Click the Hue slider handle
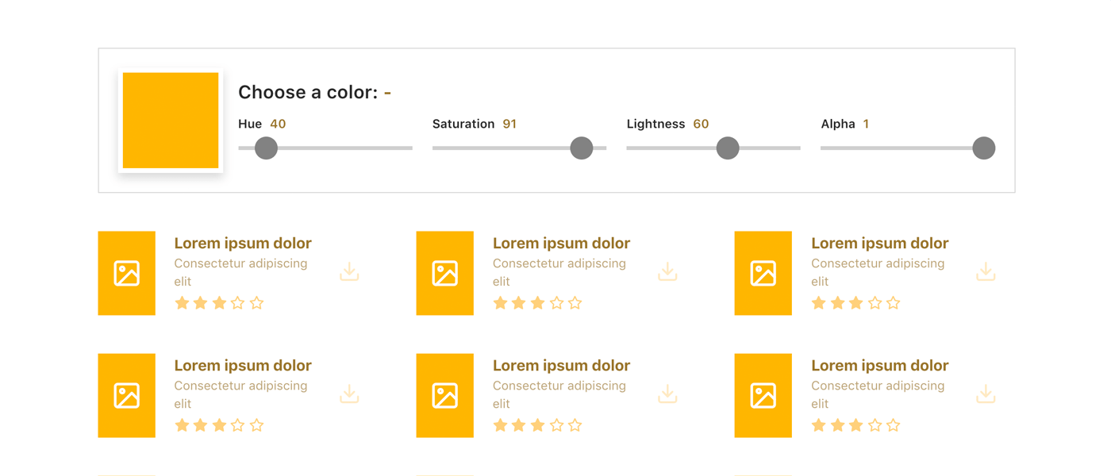1111x476 pixels. coord(266,148)
